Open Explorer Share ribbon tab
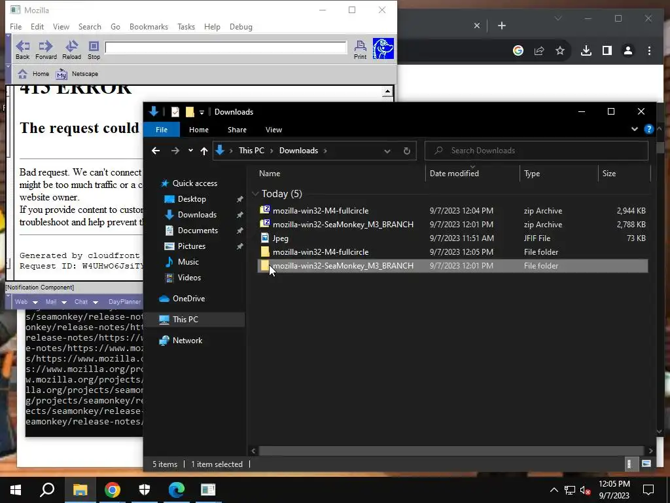This screenshot has height=503, width=670. coord(237,130)
